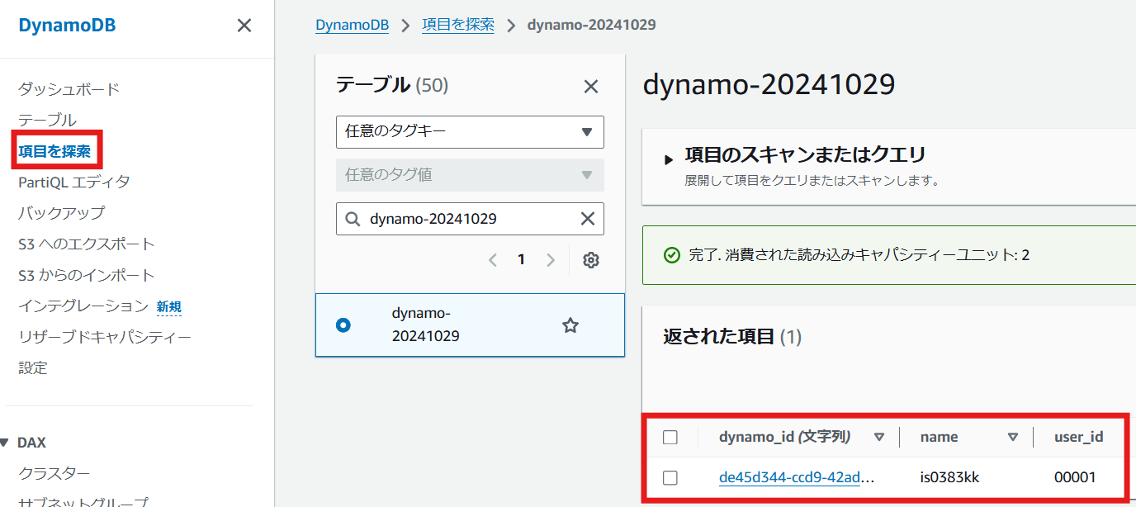
Task: Clear the dynamo-20241029 search text
Action: coord(588,219)
